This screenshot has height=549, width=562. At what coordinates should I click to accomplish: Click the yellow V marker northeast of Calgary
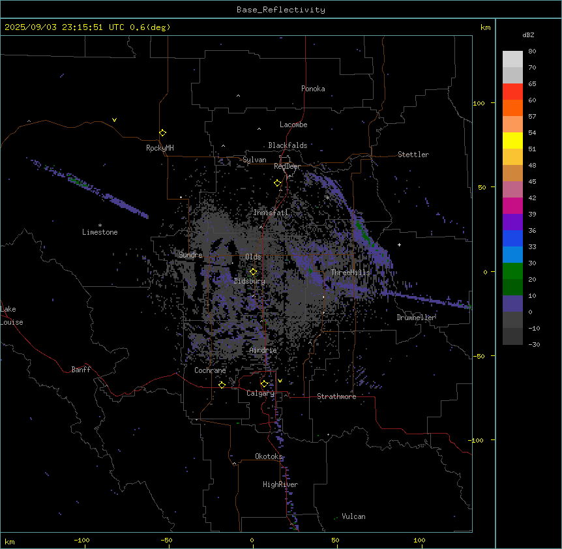[280, 381]
